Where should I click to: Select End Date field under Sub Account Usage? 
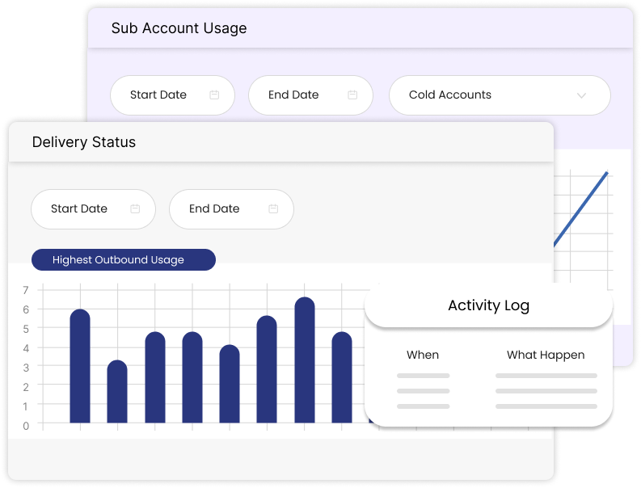294,95
